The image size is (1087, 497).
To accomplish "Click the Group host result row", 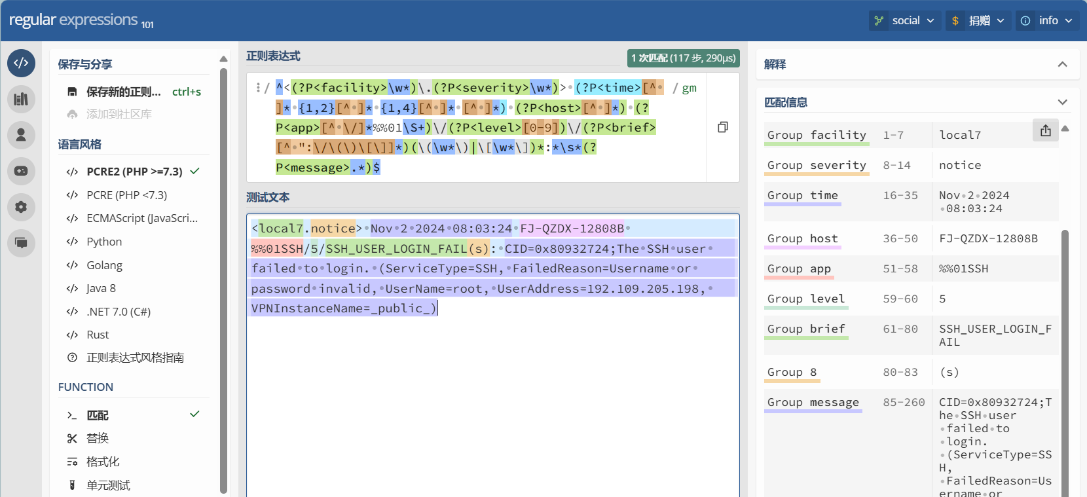I will [x=911, y=238].
